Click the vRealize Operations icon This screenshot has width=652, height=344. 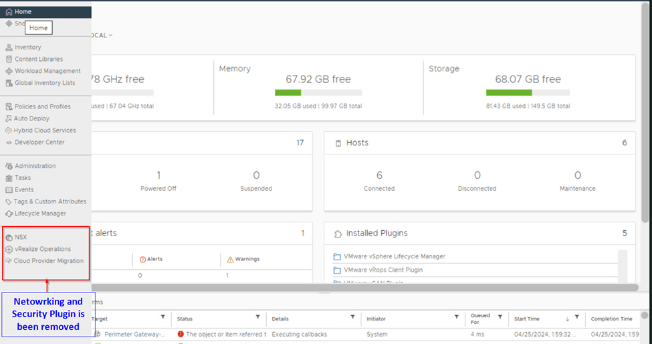click(9, 249)
